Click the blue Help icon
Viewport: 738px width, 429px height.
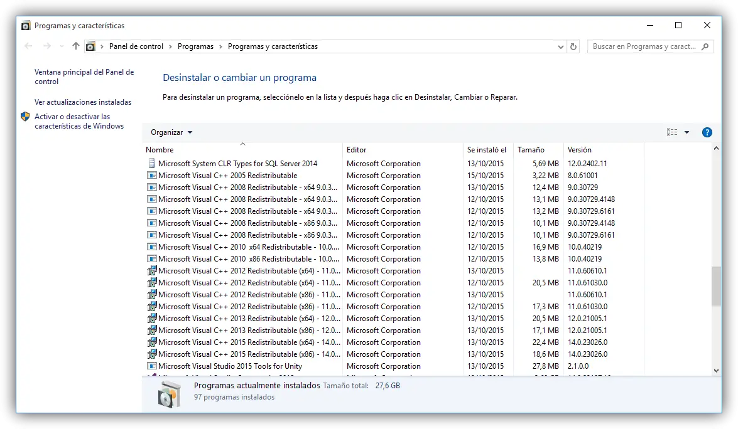(x=707, y=132)
